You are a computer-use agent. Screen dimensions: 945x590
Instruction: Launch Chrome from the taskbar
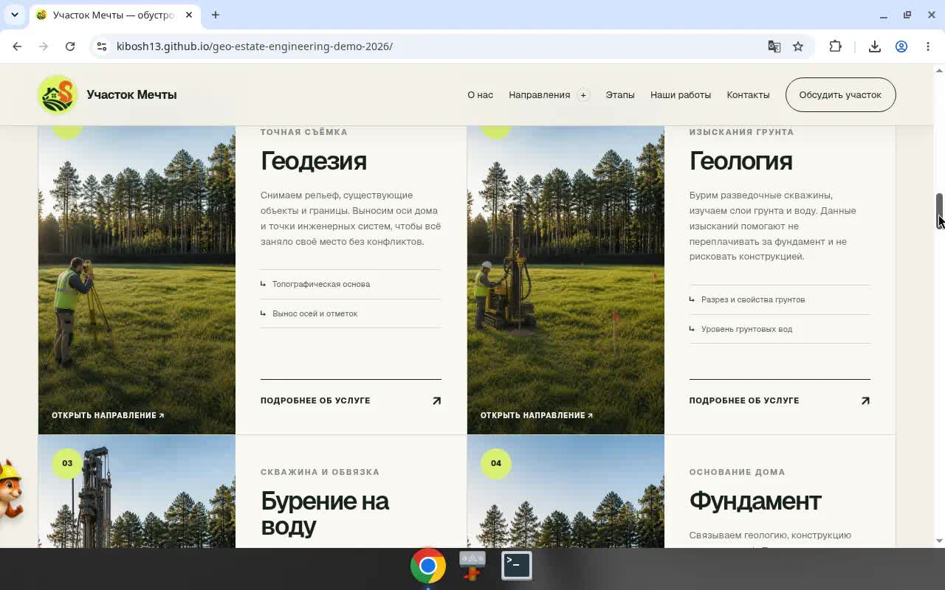point(428,566)
